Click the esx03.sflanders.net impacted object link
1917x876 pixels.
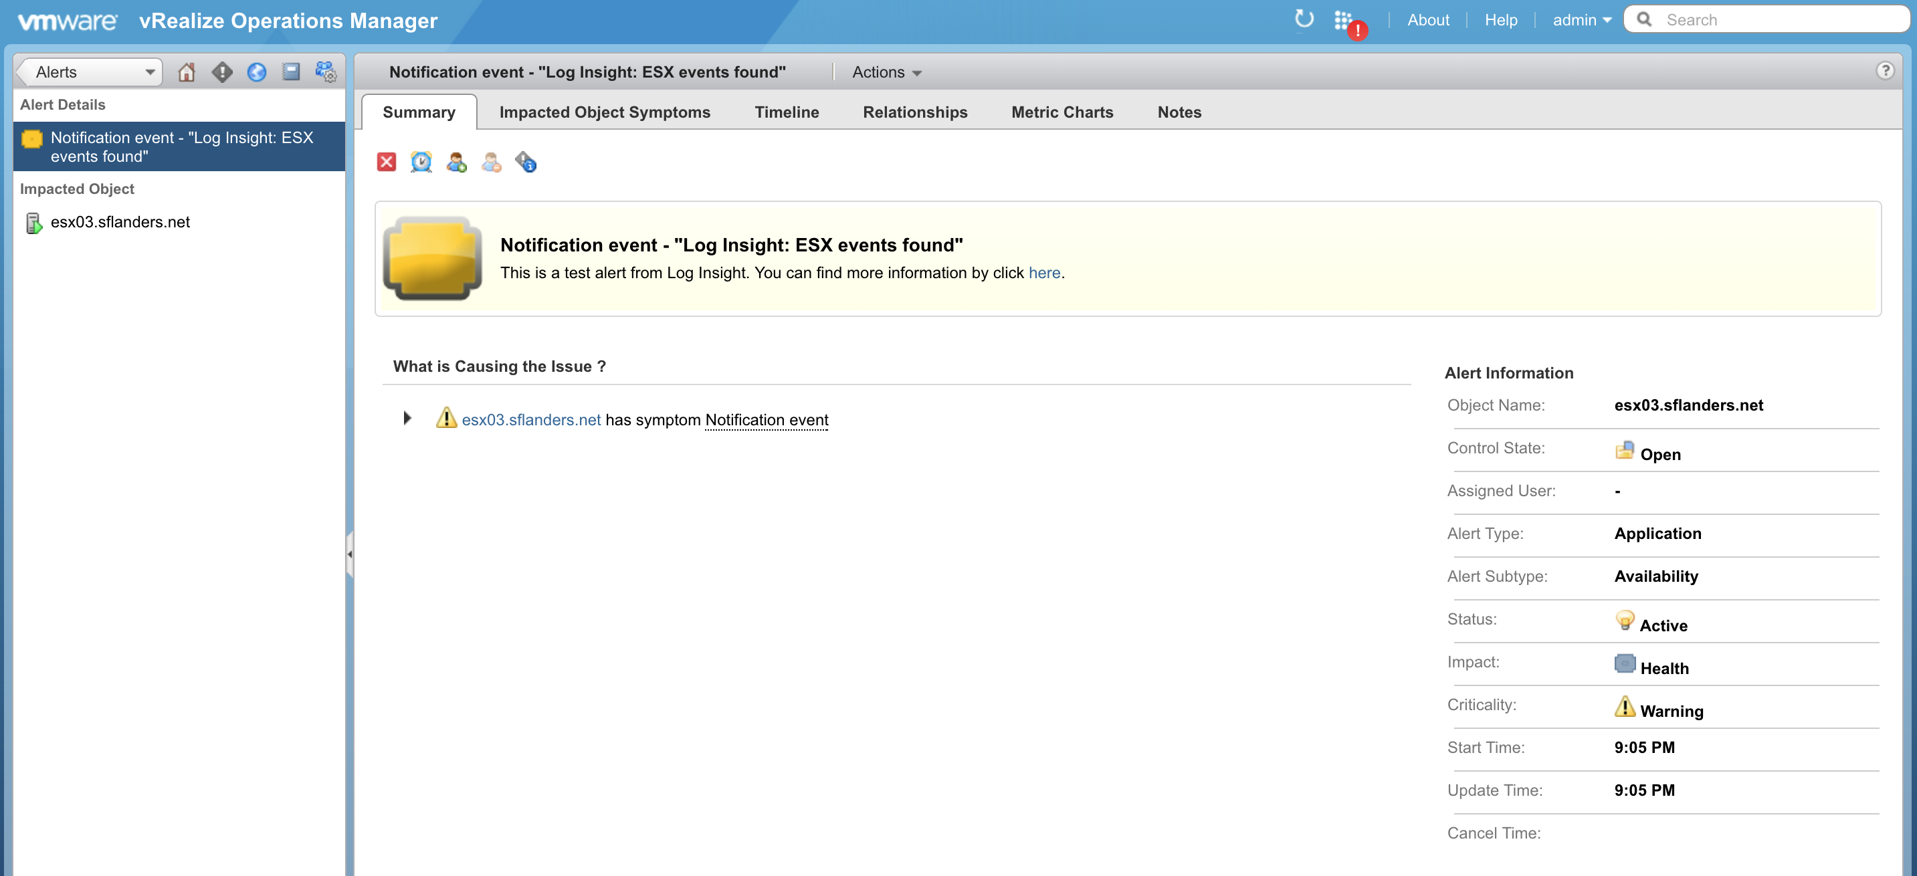coord(120,221)
